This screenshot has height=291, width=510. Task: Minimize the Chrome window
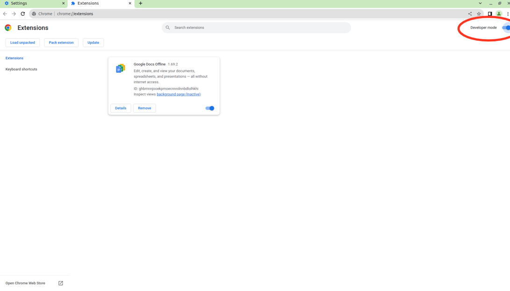(x=490, y=4)
